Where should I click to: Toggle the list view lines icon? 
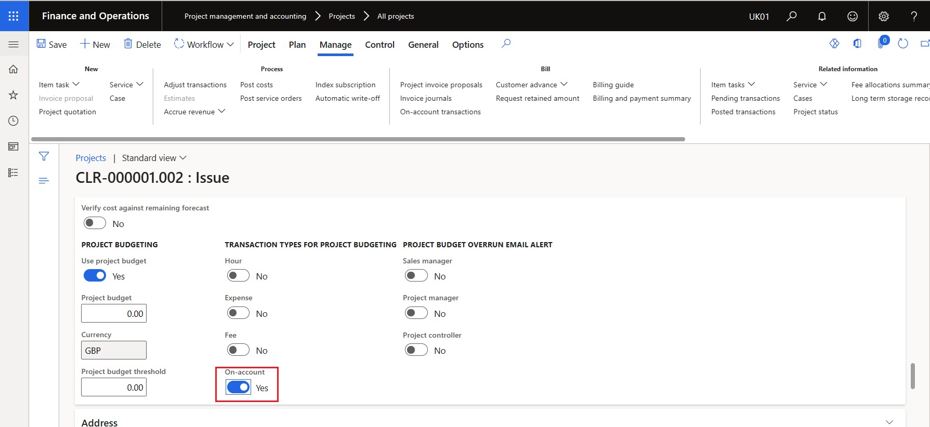44,181
